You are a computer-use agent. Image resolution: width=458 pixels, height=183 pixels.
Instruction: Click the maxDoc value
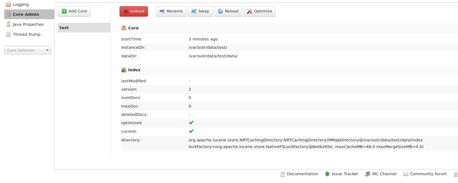point(190,106)
